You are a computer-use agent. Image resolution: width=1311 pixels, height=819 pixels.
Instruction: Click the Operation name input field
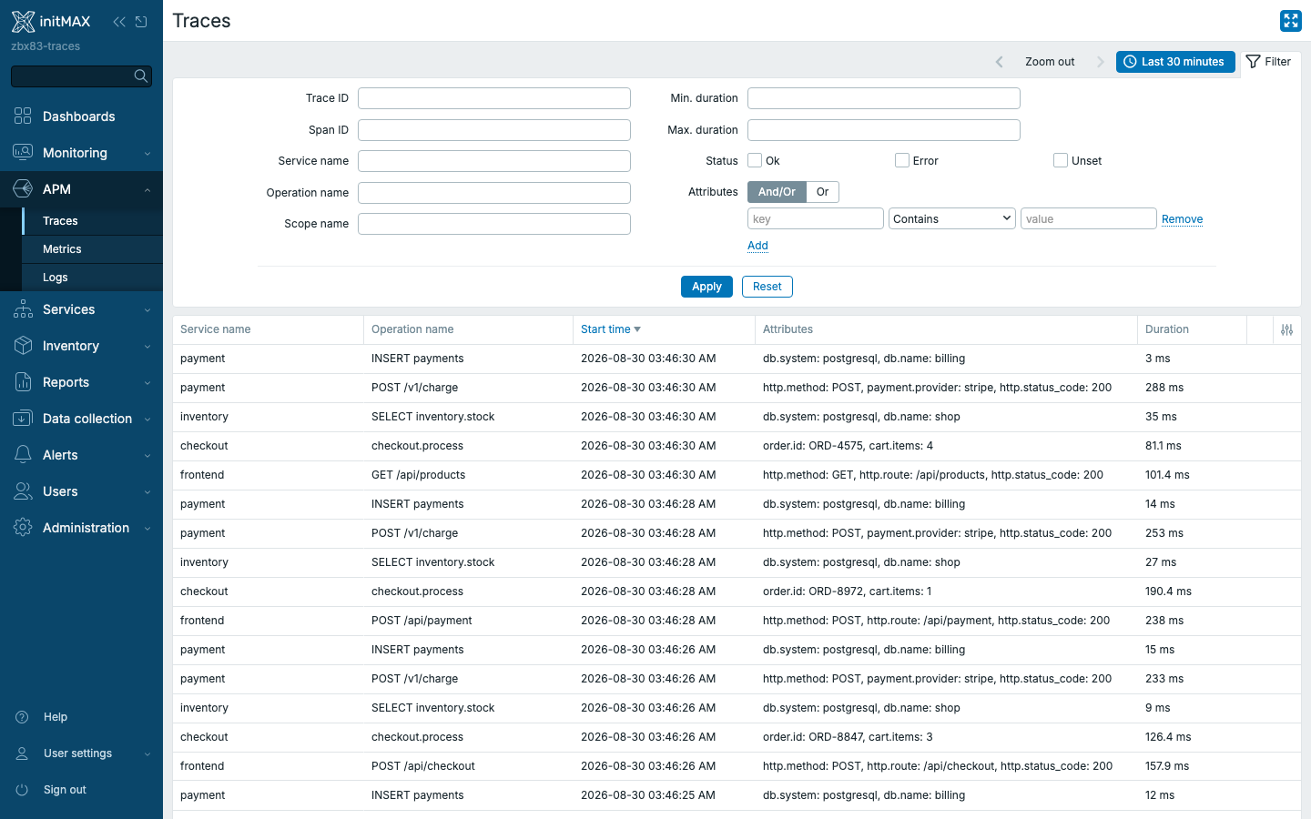click(494, 193)
